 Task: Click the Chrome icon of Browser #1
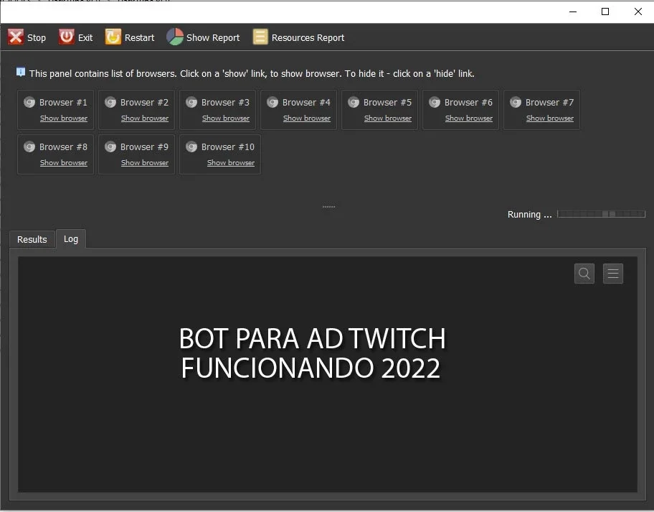[x=29, y=102]
